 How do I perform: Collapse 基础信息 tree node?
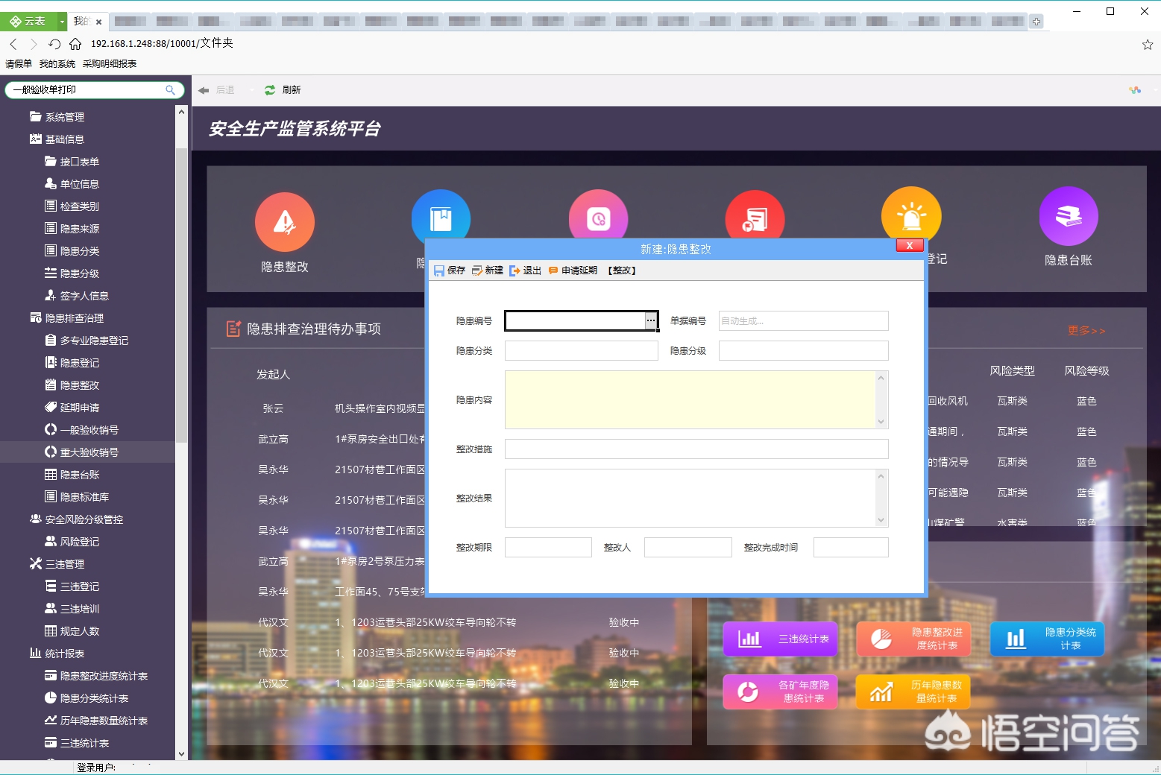pyautogui.click(x=57, y=139)
